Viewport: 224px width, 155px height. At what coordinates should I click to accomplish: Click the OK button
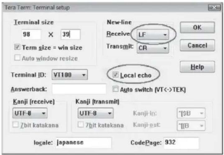tap(197, 27)
